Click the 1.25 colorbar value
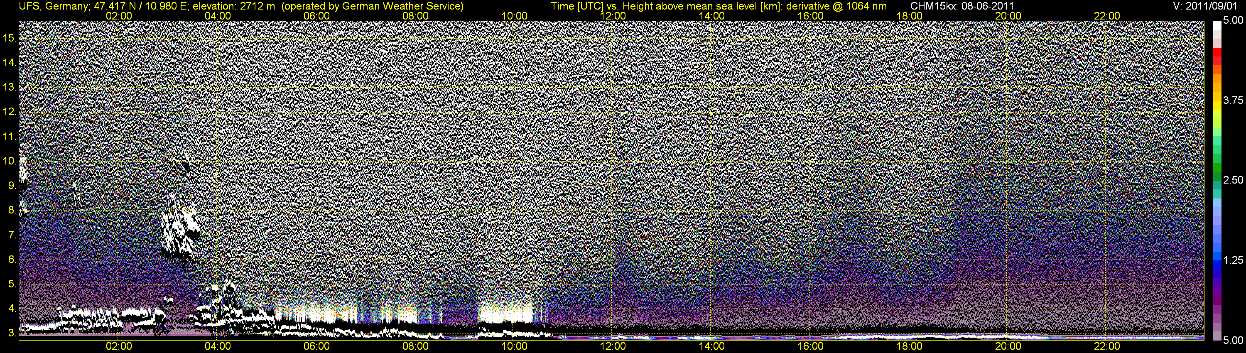 coord(1233,261)
